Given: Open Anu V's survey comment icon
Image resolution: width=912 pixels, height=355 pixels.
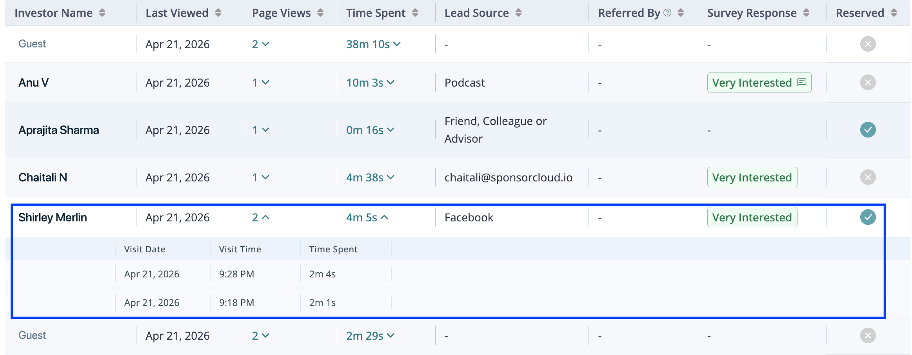Looking at the screenshot, I should pos(802,82).
